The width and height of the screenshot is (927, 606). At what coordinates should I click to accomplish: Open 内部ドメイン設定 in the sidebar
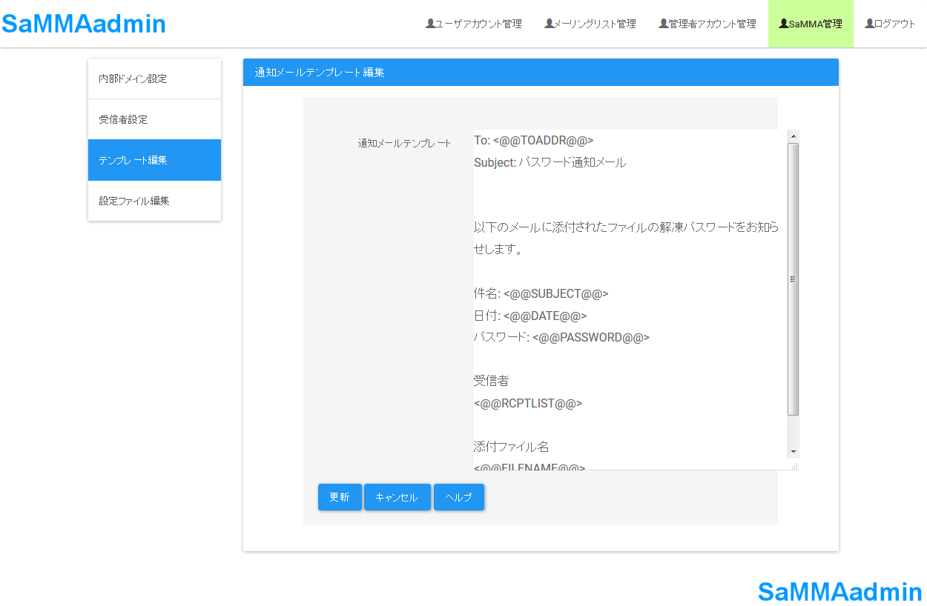(154, 79)
